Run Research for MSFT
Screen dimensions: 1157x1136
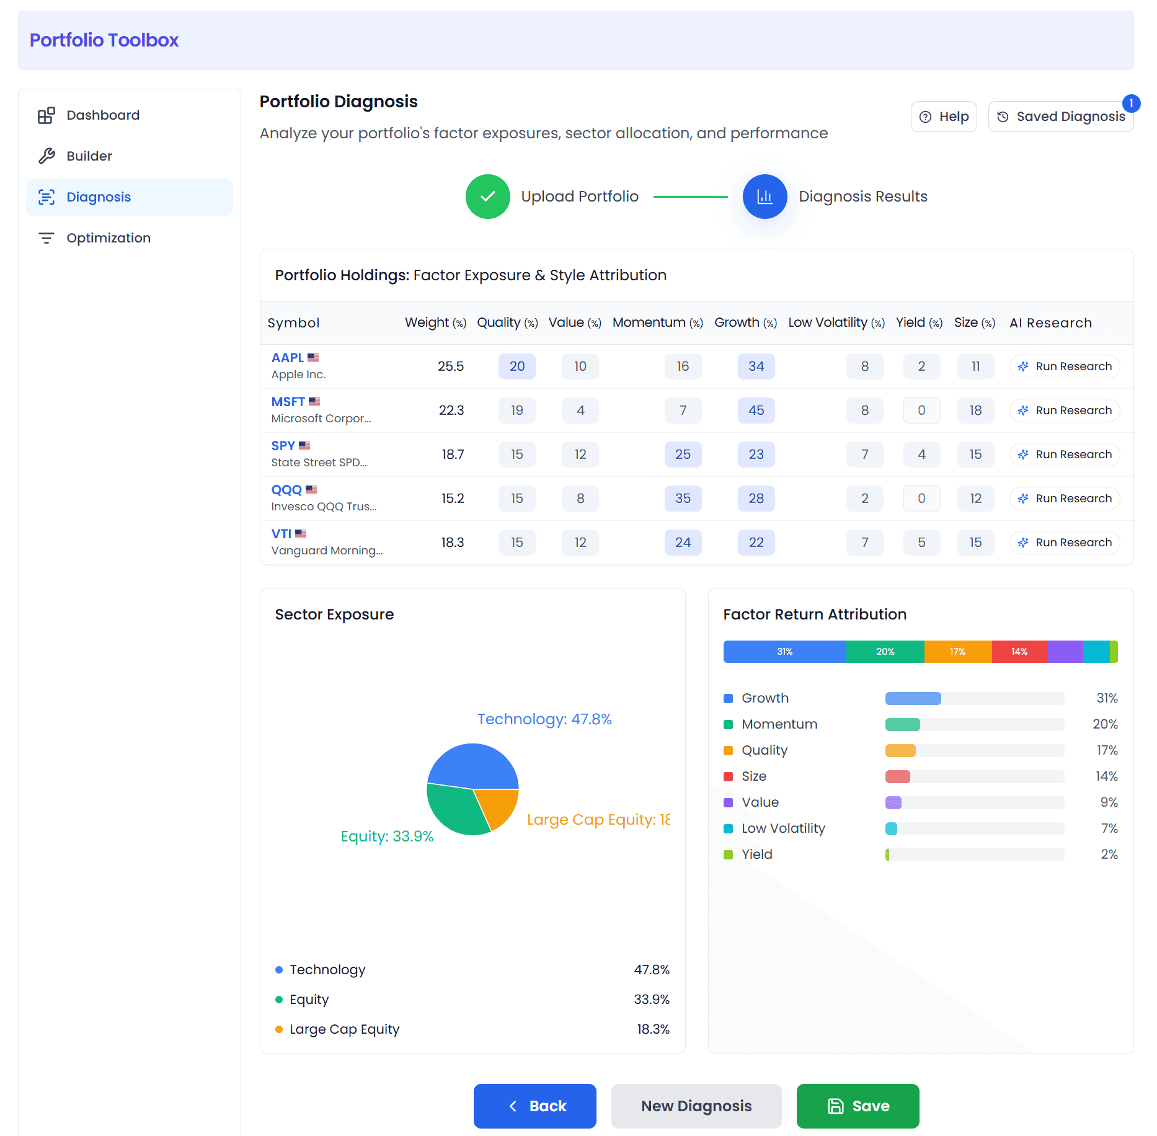(1065, 410)
